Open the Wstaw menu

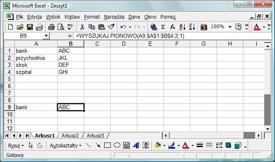coord(72,17)
